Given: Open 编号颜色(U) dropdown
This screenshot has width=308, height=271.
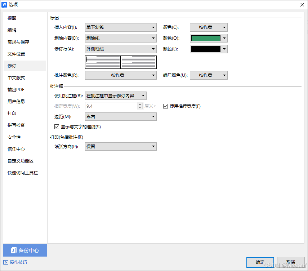Looking at the screenshot, I should tap(209, 75).
